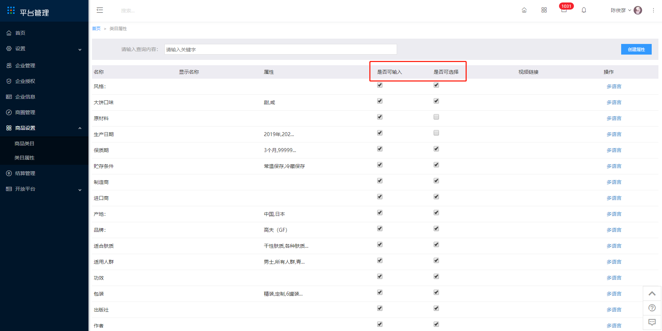Click the 首页 house icon in sidebar
This screenshot has width=662, height=331.
(x=9, y=33)
